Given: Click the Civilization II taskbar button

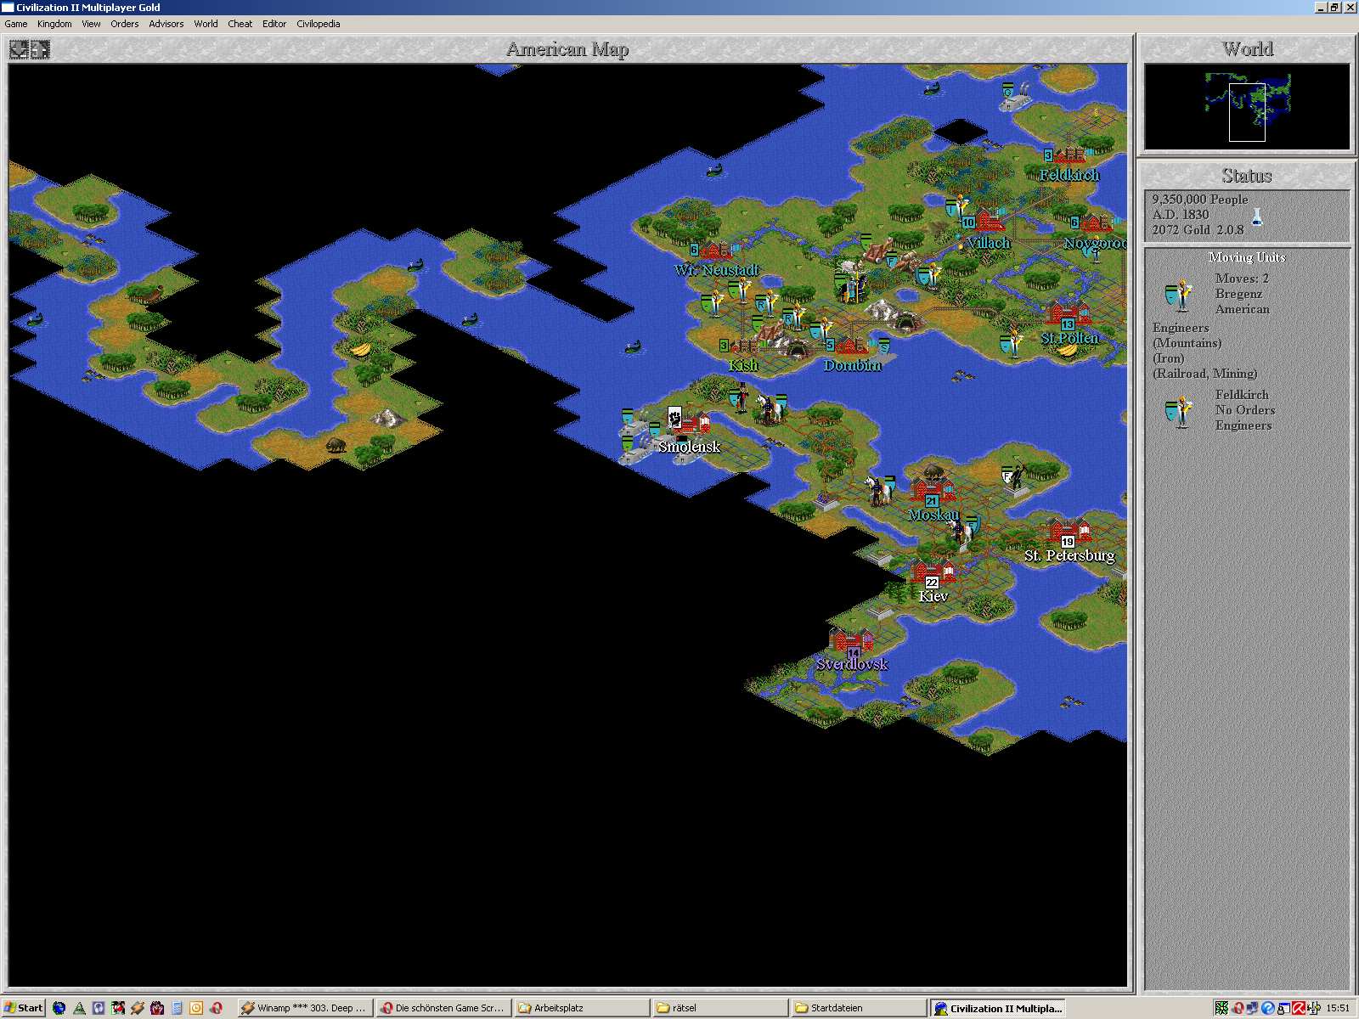Looking at the screenshot, I should tap(998, 1008).
